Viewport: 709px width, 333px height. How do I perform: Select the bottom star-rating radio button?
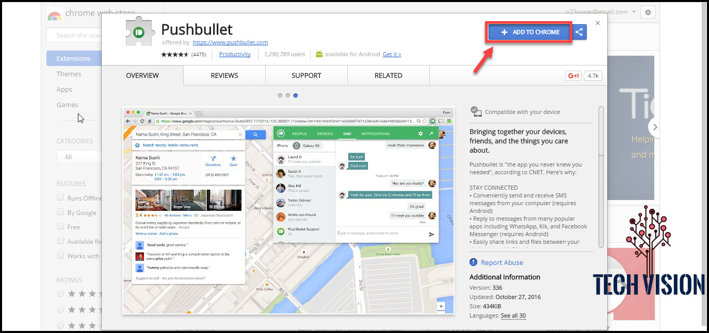[x=61, y=325]
